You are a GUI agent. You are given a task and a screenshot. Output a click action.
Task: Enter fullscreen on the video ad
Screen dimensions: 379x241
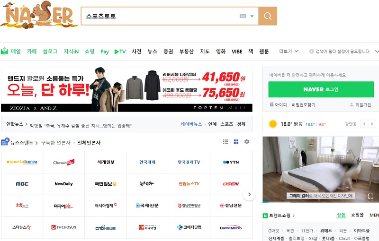pos(371,196)
